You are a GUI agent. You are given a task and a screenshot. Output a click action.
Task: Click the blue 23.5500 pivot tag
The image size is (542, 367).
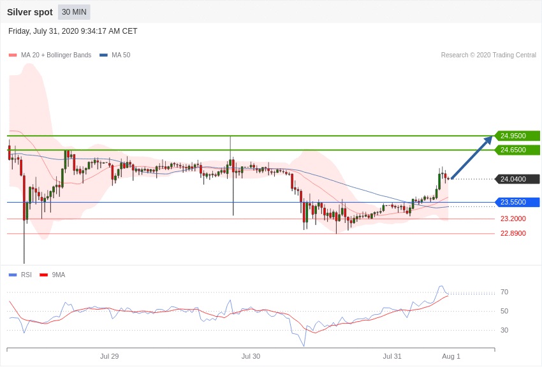coord(517,203)
